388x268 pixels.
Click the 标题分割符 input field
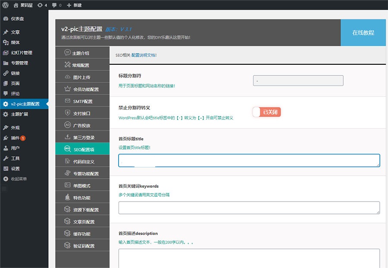click(298, 81)
